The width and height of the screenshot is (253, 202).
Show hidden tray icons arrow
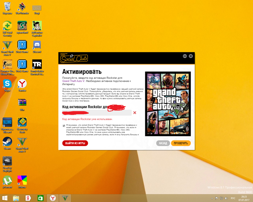(212, 198)
